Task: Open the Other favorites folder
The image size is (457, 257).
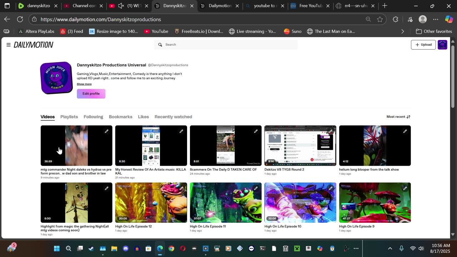Action: click(x=434, y=31)
